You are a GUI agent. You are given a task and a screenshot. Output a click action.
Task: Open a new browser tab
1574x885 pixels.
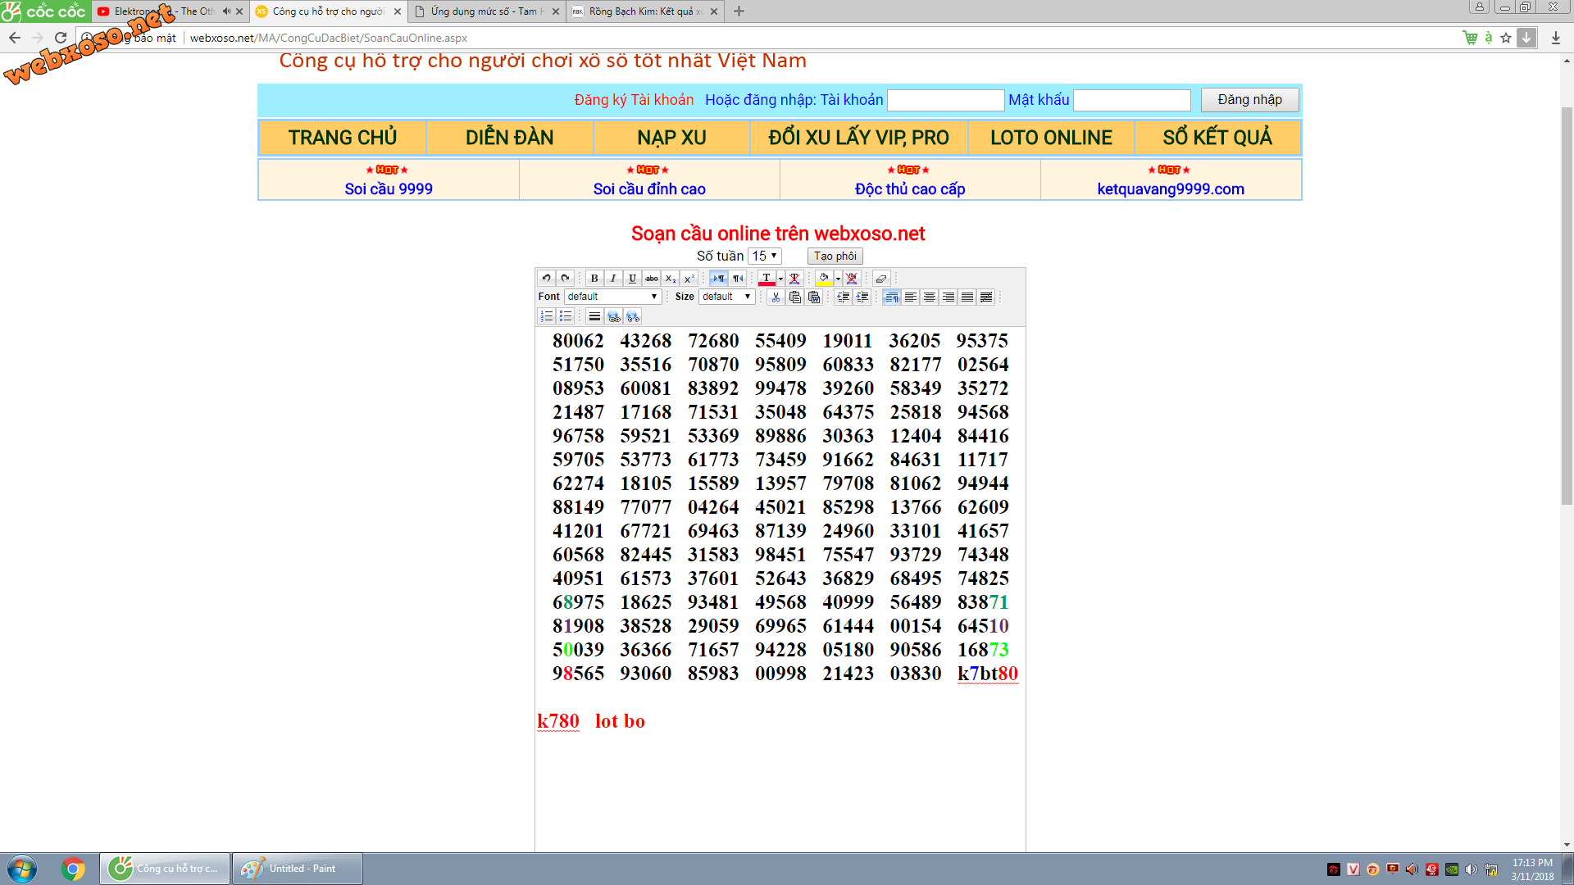[739, 11]
